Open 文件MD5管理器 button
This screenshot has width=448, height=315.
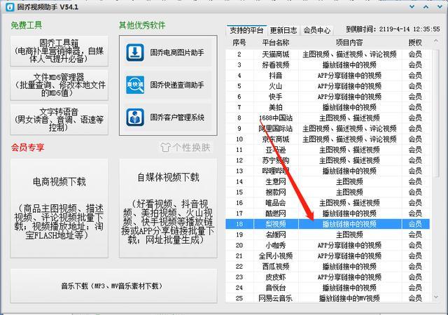click(59, 85)
